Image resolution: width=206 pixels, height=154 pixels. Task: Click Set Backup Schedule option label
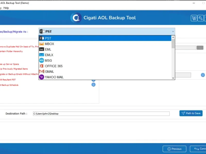click(x=9, y=85)
